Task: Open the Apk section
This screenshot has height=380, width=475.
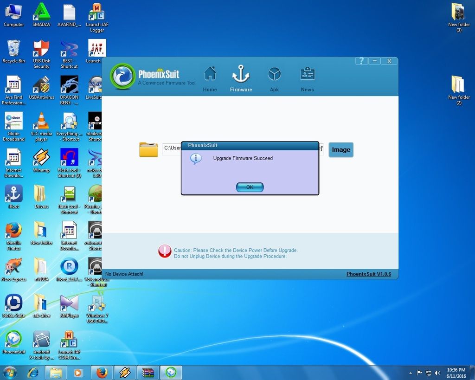Action: coord(274,78)
